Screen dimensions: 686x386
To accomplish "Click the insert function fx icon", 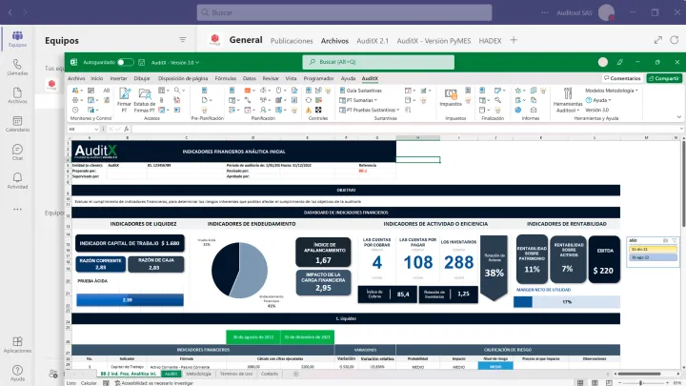I will pos(126,129).
